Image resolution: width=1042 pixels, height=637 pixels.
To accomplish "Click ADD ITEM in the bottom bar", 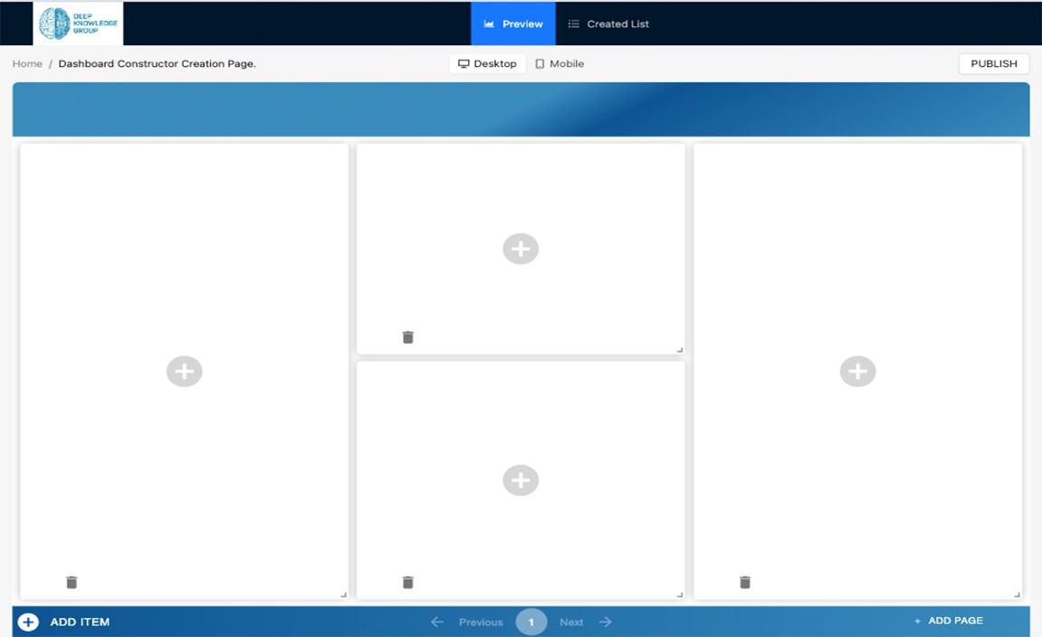I will tap(64, 622).
